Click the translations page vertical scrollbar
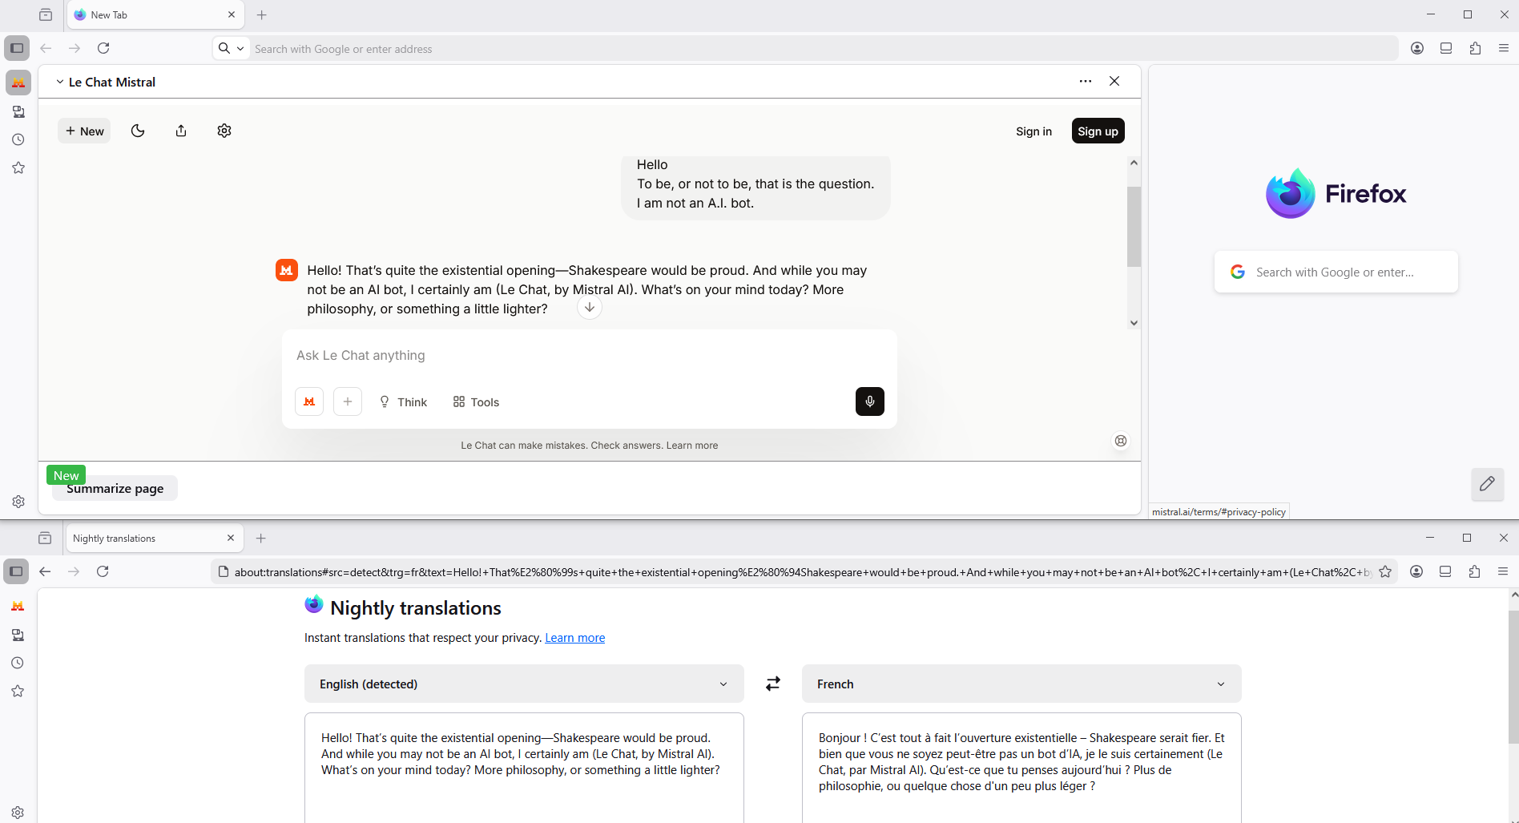 pos(1513,678)
